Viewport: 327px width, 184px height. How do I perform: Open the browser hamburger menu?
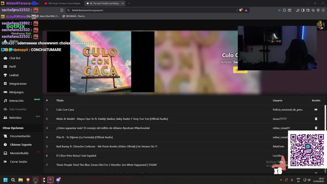323,10
